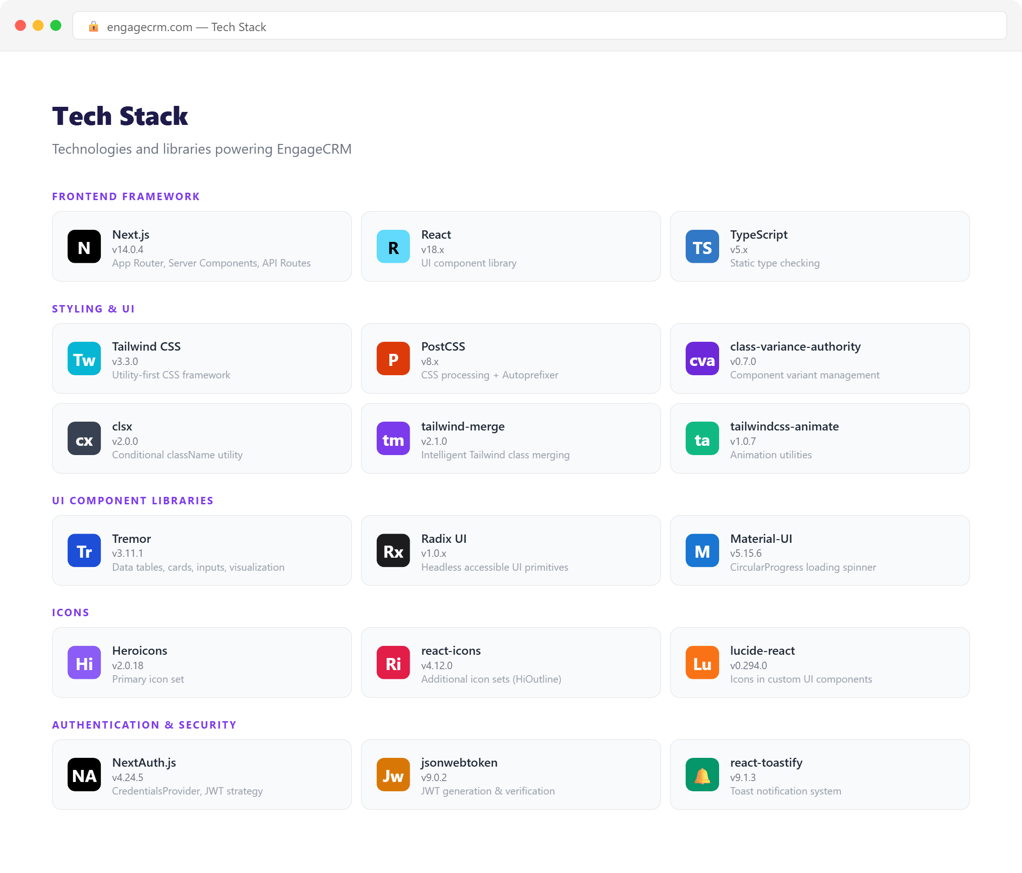Click the TypeScript TS icon
Image resolution: width=1022 pixels, height=873 pixels.
coord(702,247)
